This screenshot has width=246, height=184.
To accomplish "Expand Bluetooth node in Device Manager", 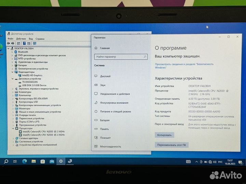I will (12, 52).
